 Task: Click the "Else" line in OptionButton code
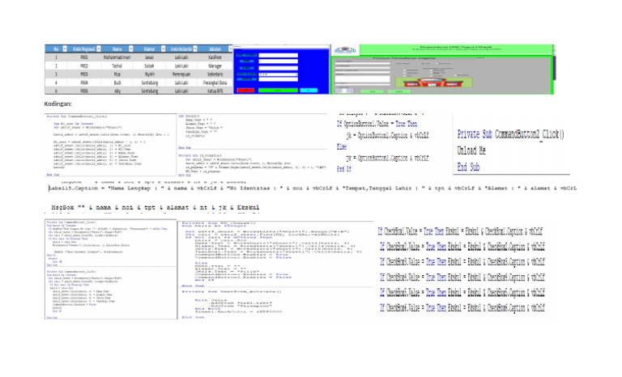tap(342, 146)
